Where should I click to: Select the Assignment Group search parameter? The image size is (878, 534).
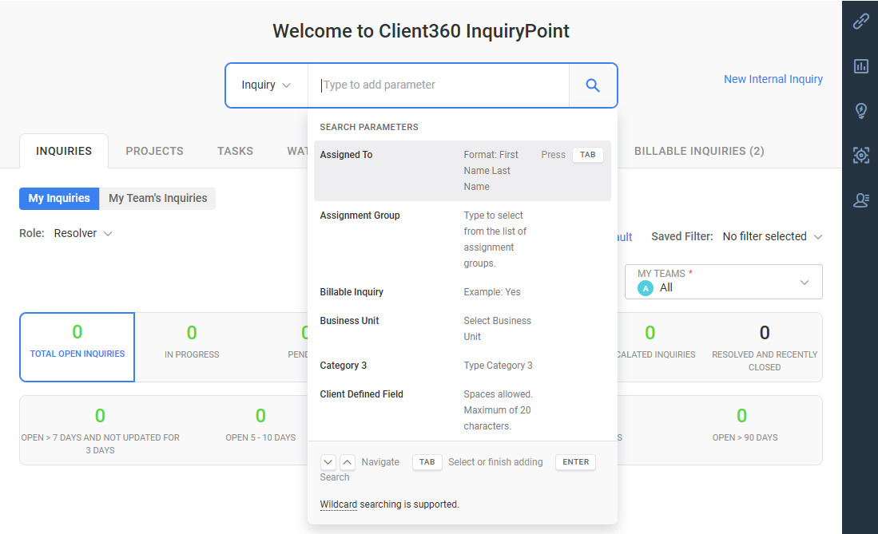click(x=360, y=216)
